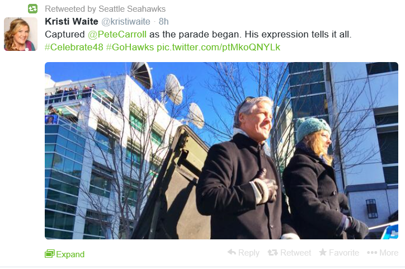The width and height of the screenshot is (405, 269).
Task: Open the pic.twitter.com/ptMkoQNYLk link
Action: pyautogui.click(x=219, y=47)
